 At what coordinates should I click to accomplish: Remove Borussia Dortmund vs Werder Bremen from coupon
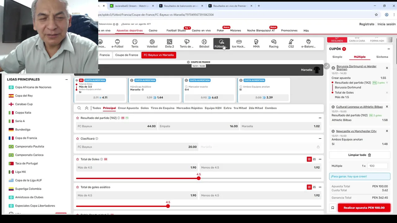387,68
